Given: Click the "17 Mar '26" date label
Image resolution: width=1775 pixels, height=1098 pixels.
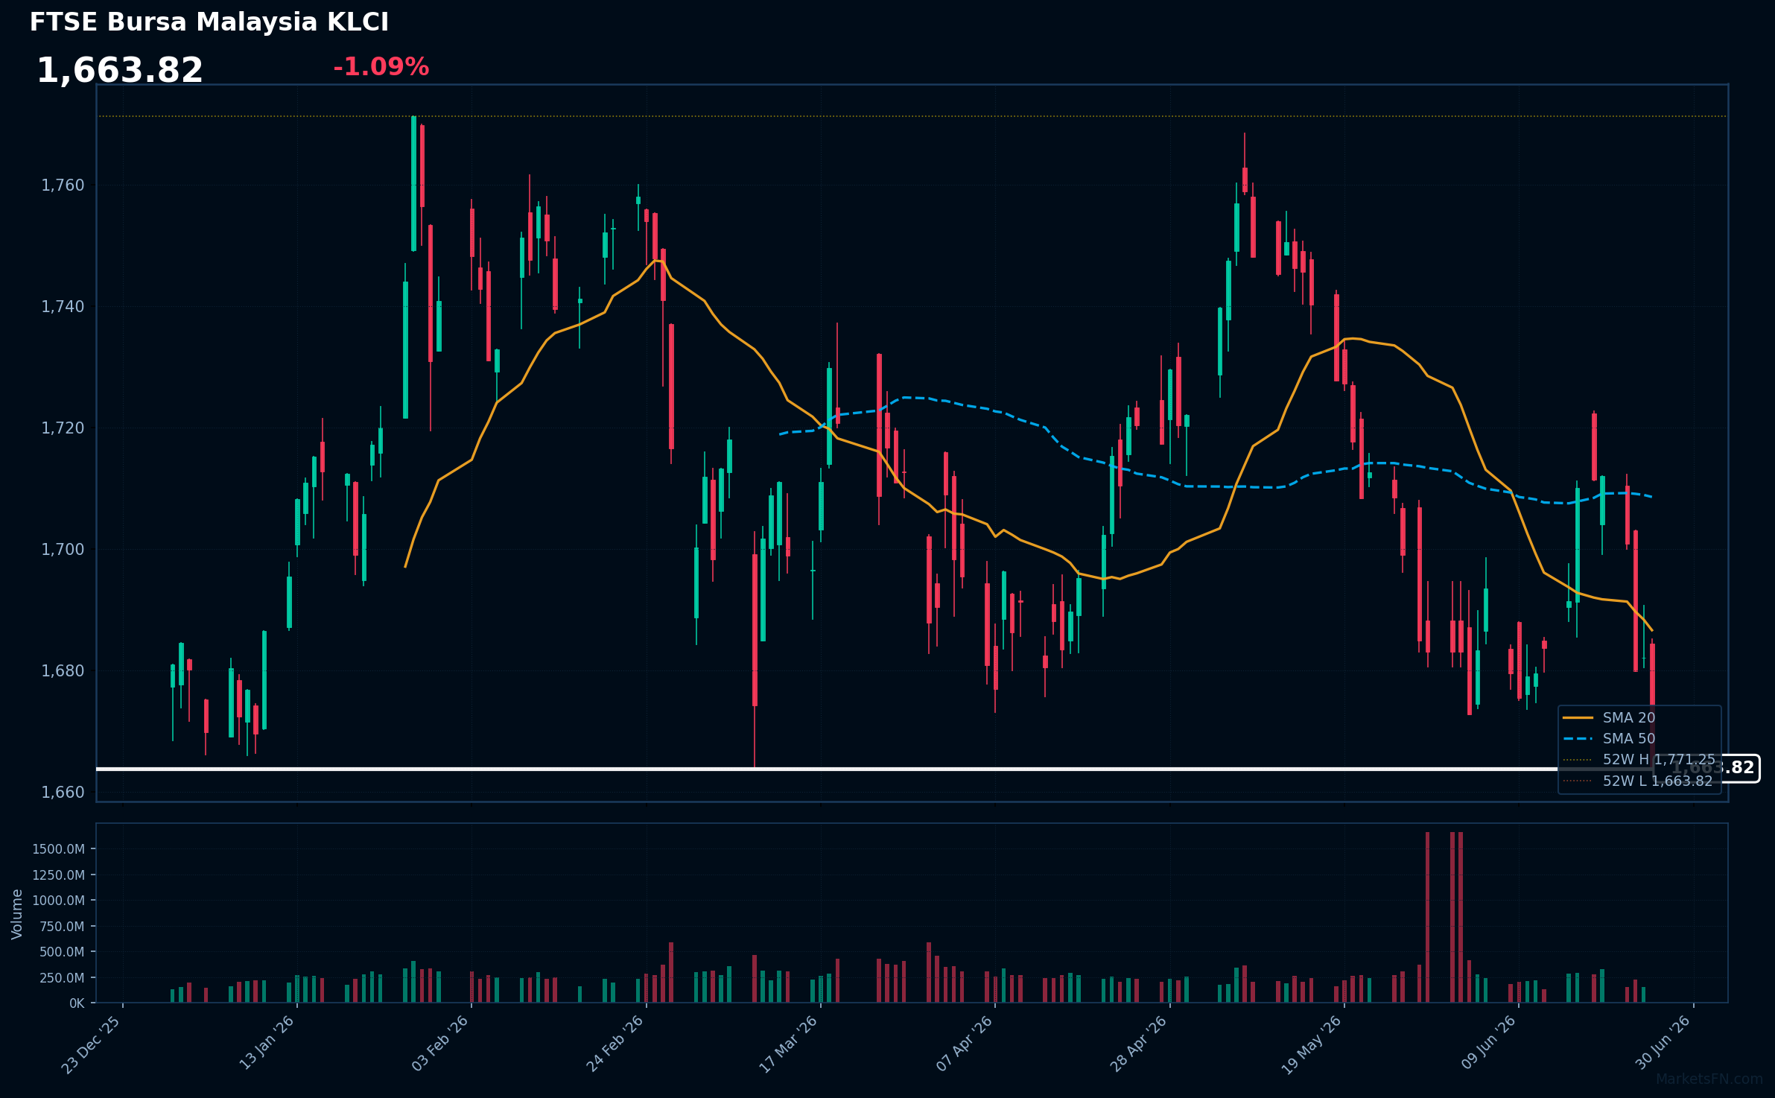Looking at the screenshot, I should [x=790, y=1044].
